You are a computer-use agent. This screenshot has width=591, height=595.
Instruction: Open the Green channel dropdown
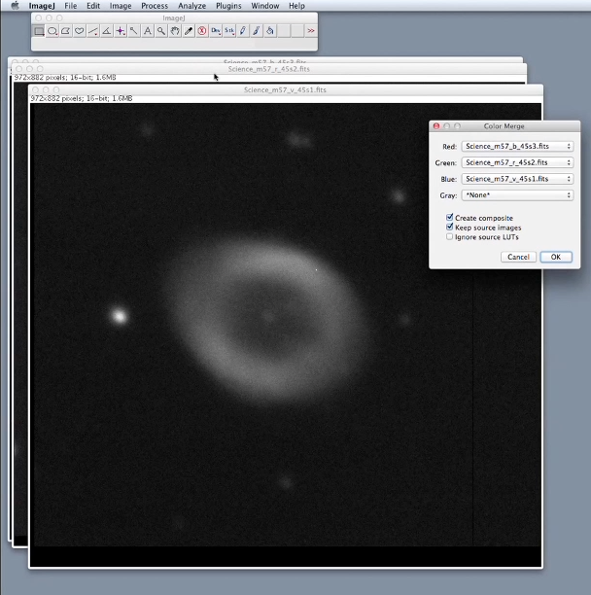517,162
